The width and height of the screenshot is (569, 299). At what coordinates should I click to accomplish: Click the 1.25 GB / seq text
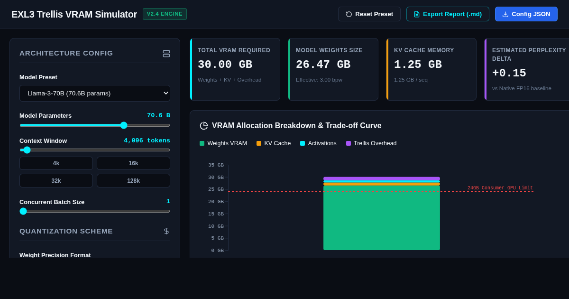411,80
